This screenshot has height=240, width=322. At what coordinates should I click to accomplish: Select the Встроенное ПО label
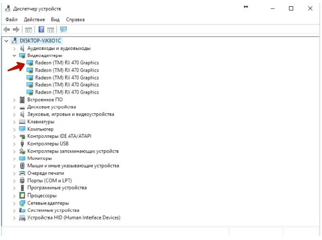click(45, 99)
